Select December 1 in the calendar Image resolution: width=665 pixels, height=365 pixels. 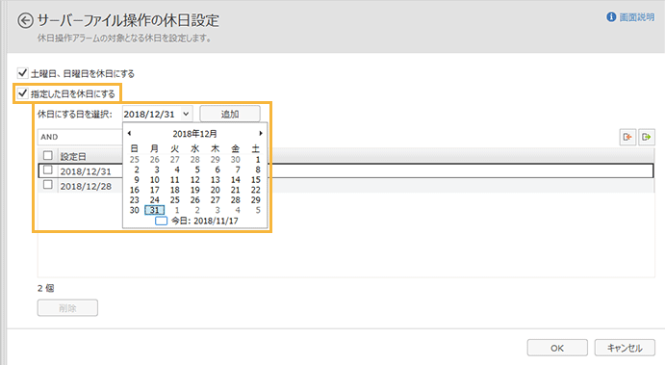pyautogui.click(x=257, y=160)
